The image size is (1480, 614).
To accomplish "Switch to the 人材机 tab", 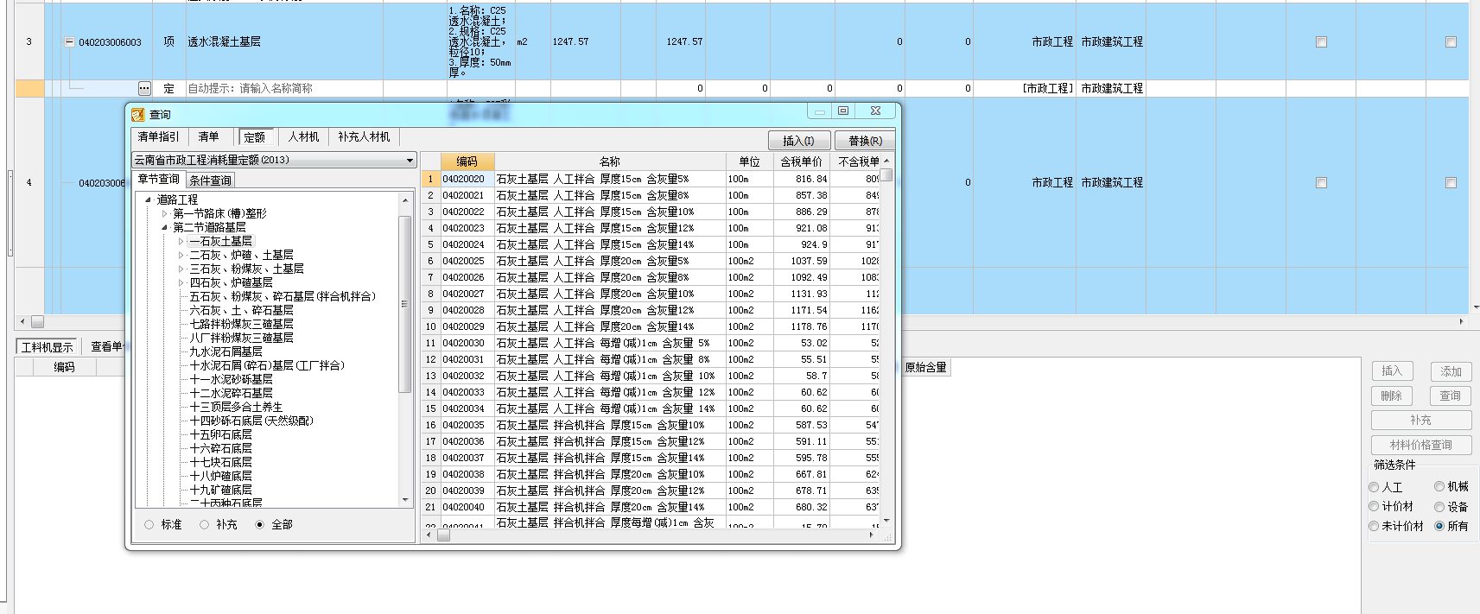I will click(304, 136).
